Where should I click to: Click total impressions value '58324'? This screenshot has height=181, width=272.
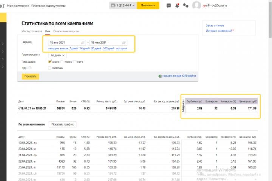[x=61, y=109]
